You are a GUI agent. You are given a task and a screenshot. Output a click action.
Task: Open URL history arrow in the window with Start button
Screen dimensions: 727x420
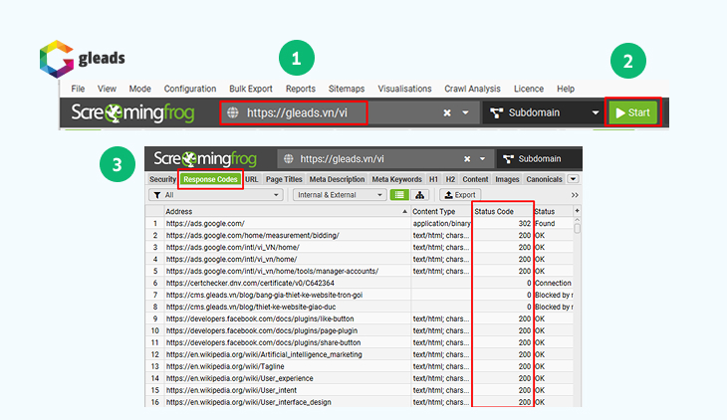[465, 112]
